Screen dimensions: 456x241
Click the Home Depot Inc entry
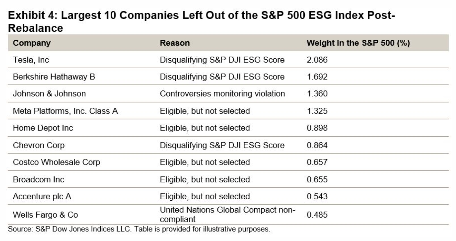coord(43,128)
